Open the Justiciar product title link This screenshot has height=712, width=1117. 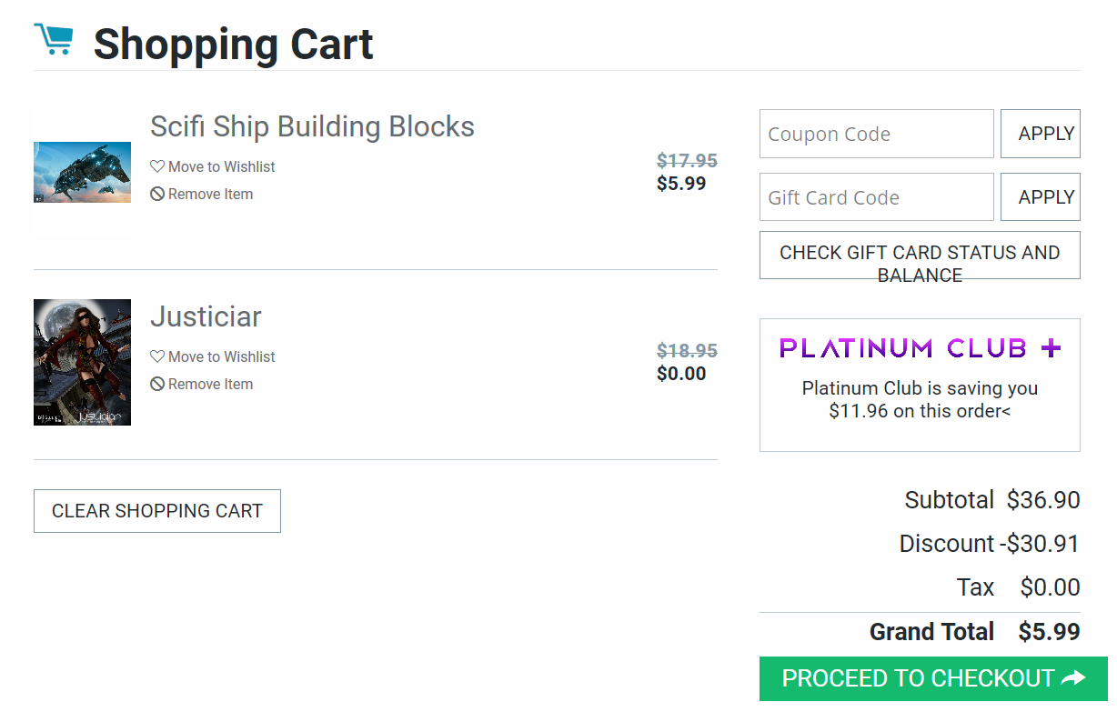tap(206, 316)
